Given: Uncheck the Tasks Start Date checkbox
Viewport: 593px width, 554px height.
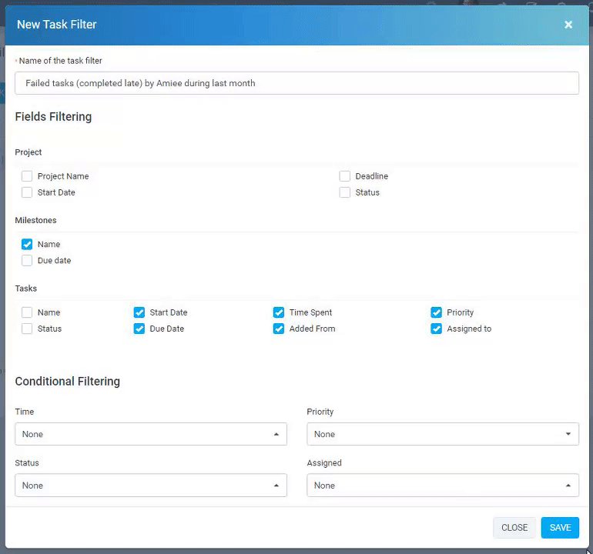Looking at the screenshot, I should [139, 312].
